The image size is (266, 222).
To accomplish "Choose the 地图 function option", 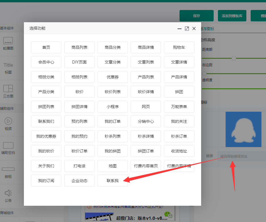I will point(113,166).
